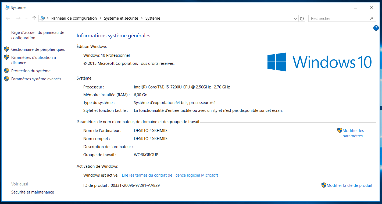
Task: Click the WORKGROUP value
Action: (x=146, y=155)
